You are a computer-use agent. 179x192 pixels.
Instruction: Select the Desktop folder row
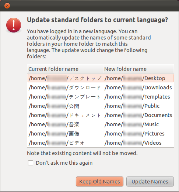click(x=101, y=78)
